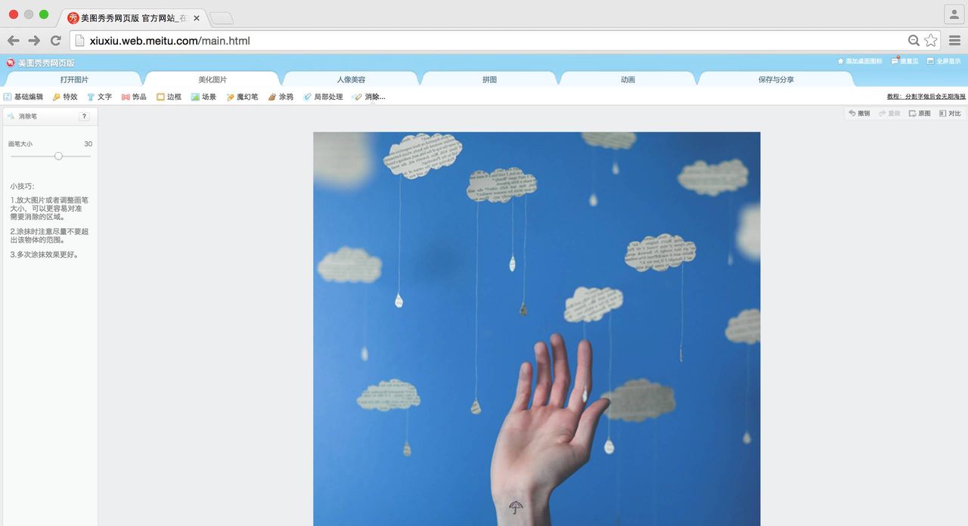Open the 提意见 feedback link
The height and width of the screenshot is (526, 968).
point(905,61)
